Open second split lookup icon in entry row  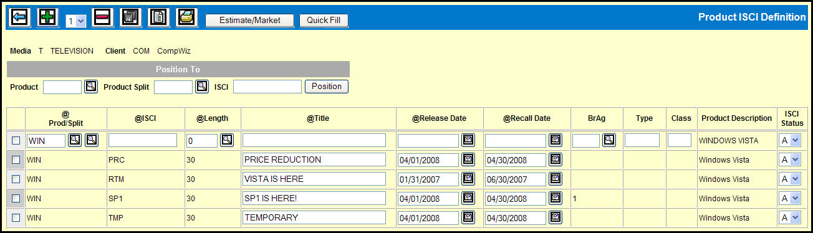(x=92, y=140)
